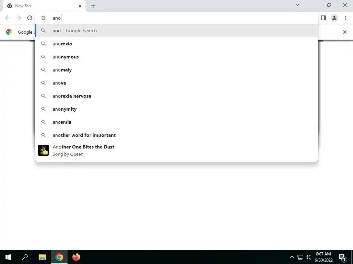Pick 'another word for important' suggestion
The width and height of the screenshot is (353, 264).
click(176, 135)
